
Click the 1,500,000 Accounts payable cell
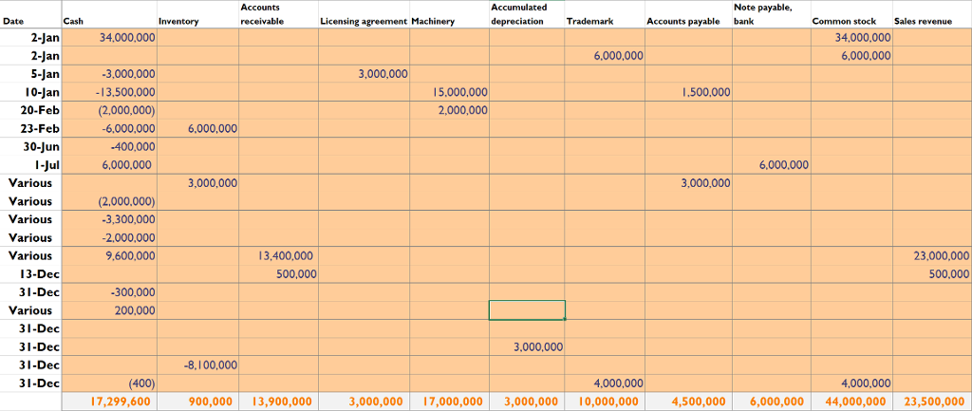[x=688, y=92]
